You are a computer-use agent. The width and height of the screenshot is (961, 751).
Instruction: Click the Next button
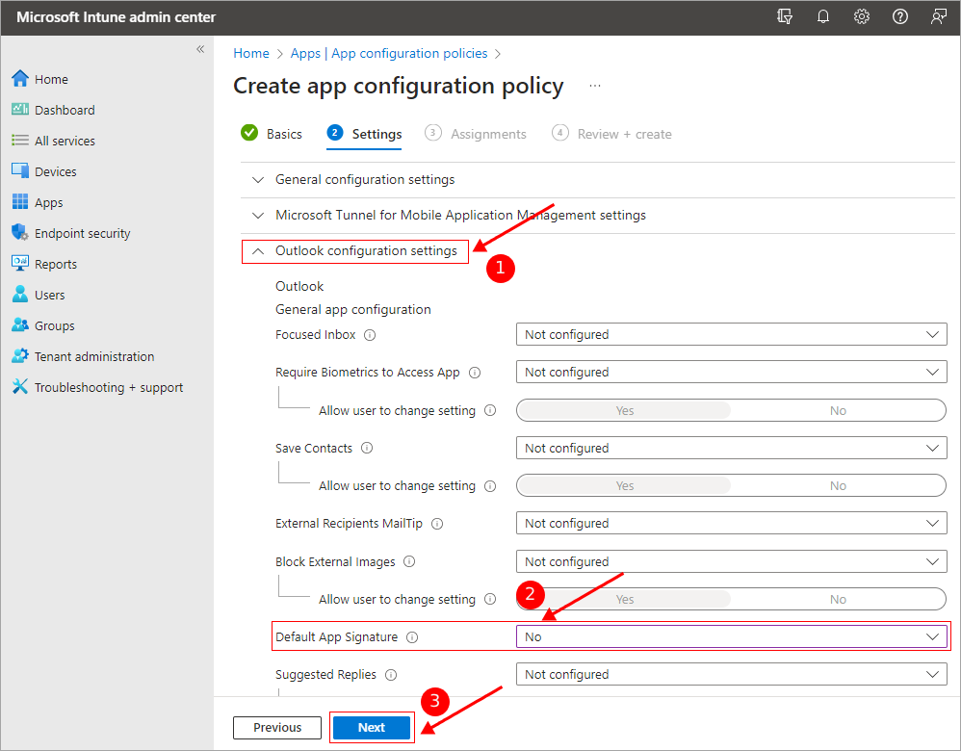pos(372,728)
